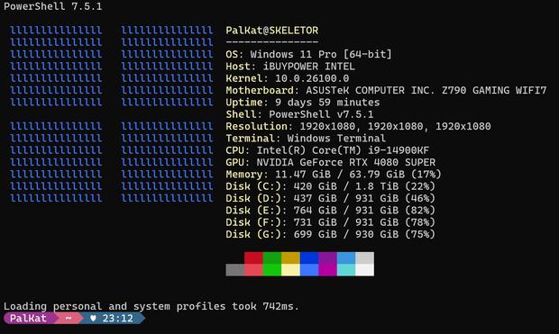Click the Resolution: 1920x1080 line

(x=358, y=126)
